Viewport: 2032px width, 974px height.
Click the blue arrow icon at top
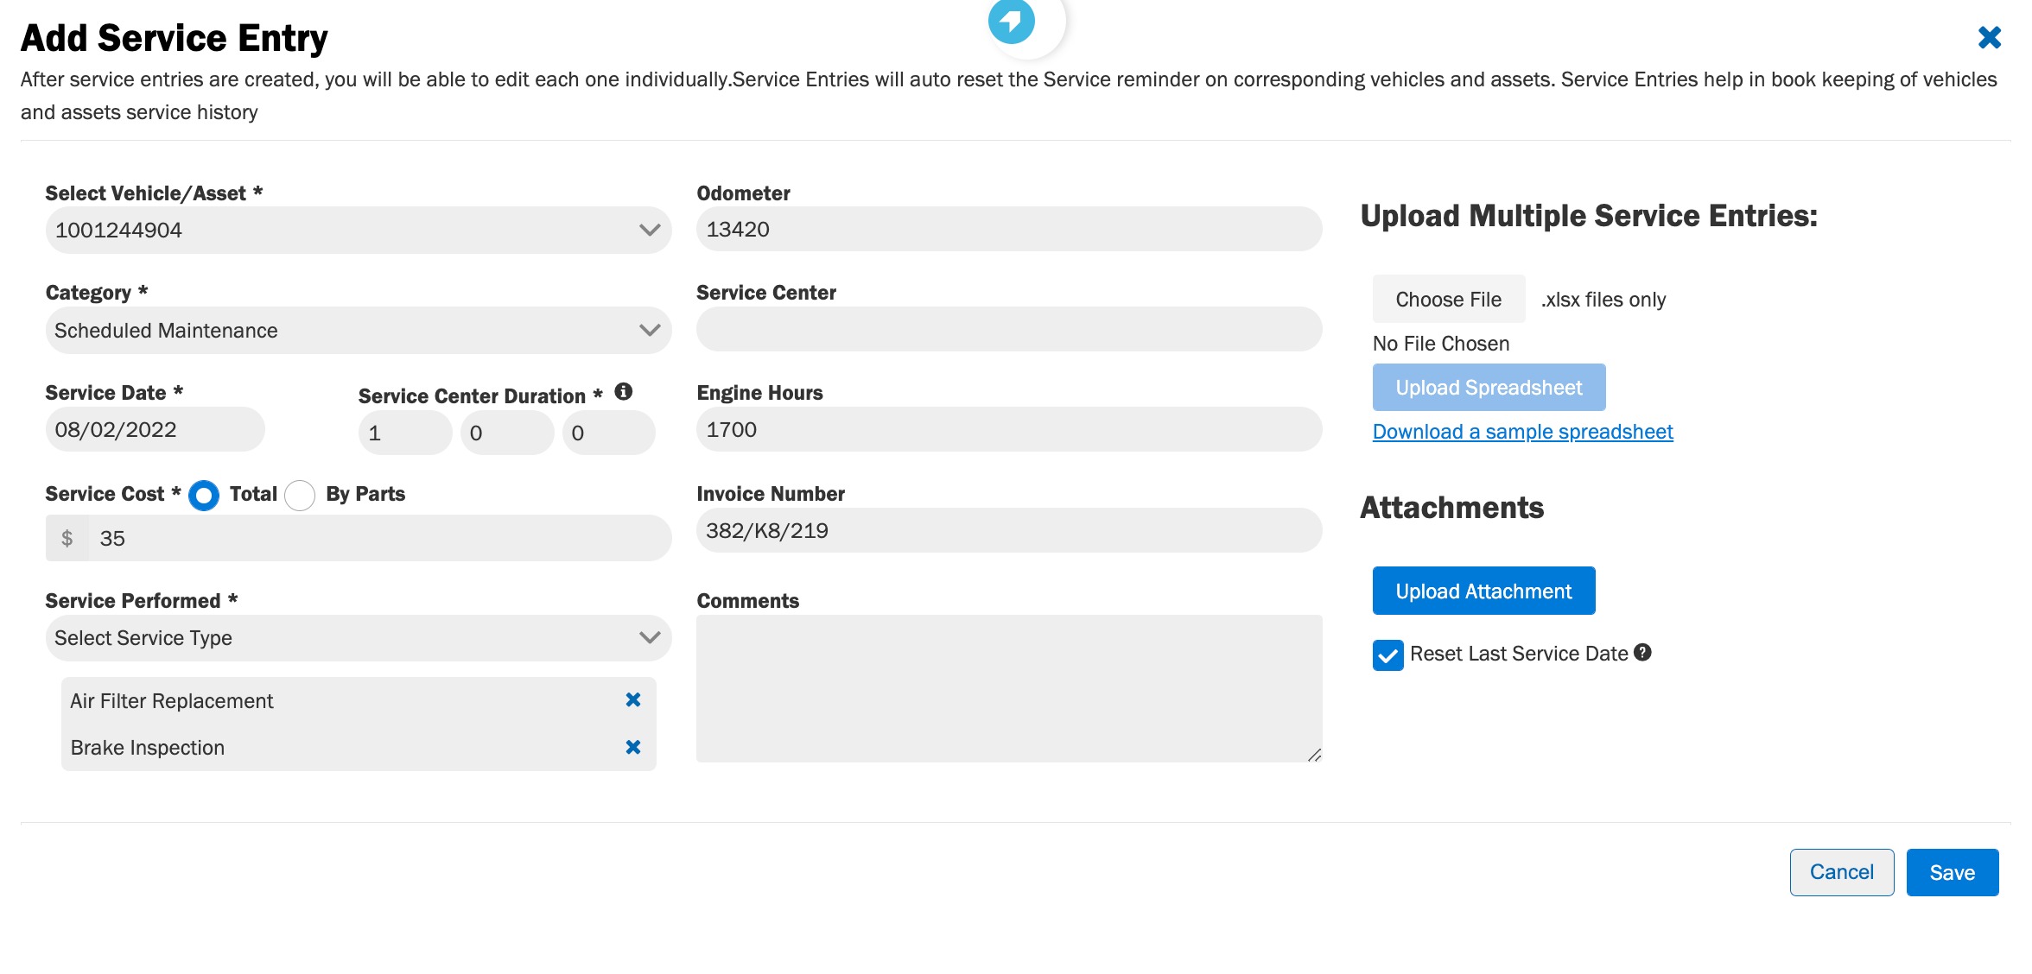tap(1012, 21)
